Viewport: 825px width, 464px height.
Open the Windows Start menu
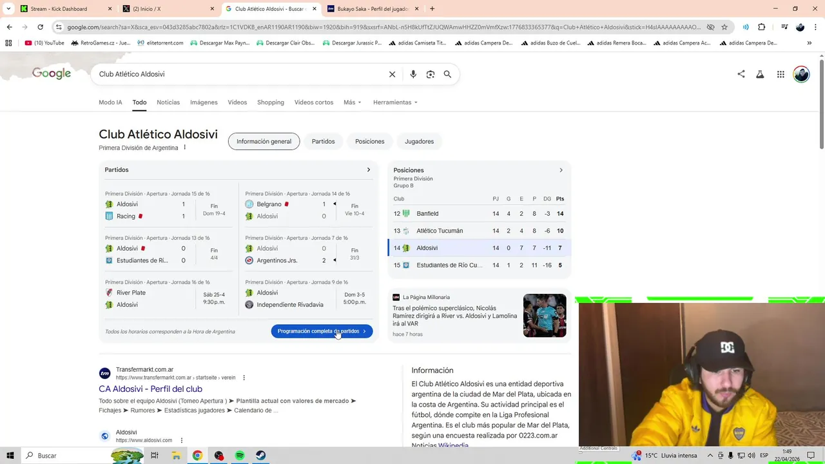click(x=10, y=456)
